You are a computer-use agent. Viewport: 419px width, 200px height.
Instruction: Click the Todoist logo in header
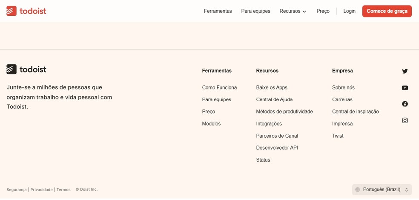coord(26,11)
